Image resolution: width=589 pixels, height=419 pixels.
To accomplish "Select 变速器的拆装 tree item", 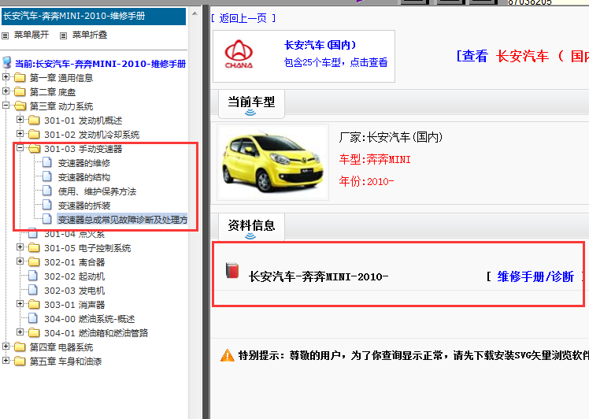I will coord(84,206).
